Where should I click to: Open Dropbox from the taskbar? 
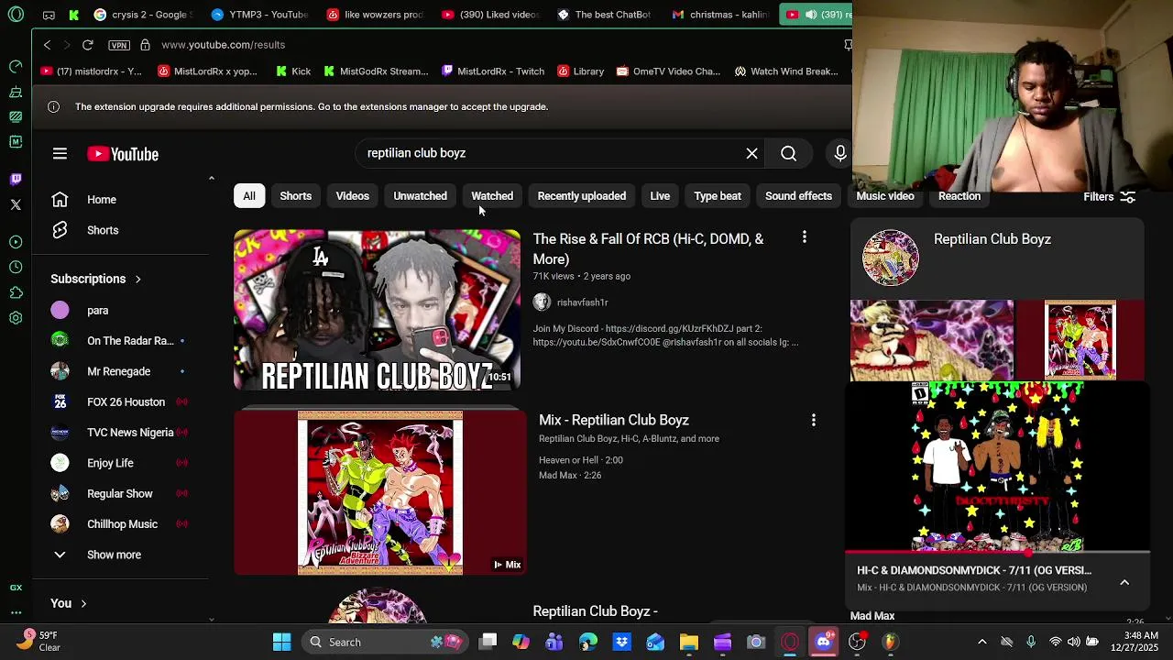tap(621, 642)
